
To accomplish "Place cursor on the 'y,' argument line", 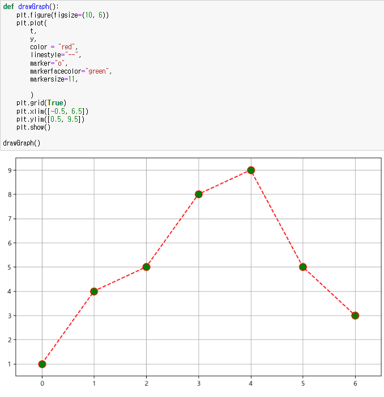I will point(33,39).
